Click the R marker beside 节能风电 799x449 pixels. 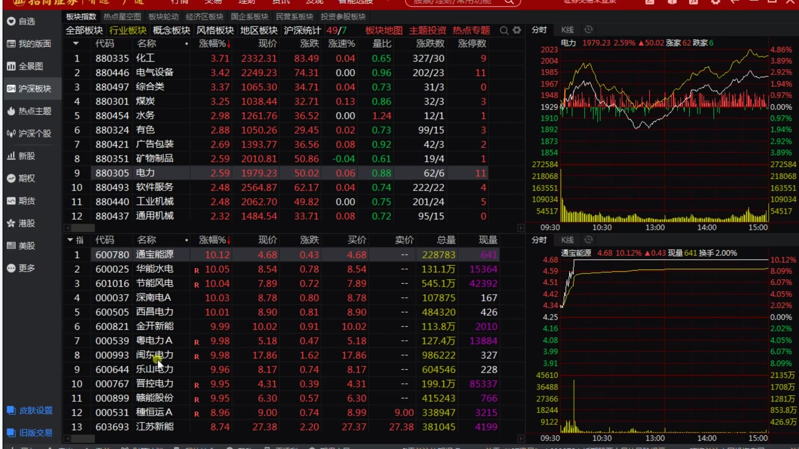tap(196, 285)
